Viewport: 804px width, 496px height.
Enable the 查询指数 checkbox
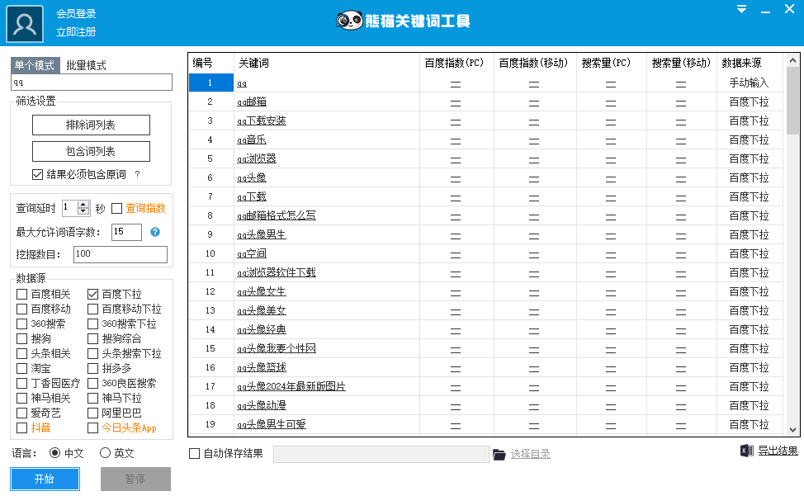click(117, 209)
